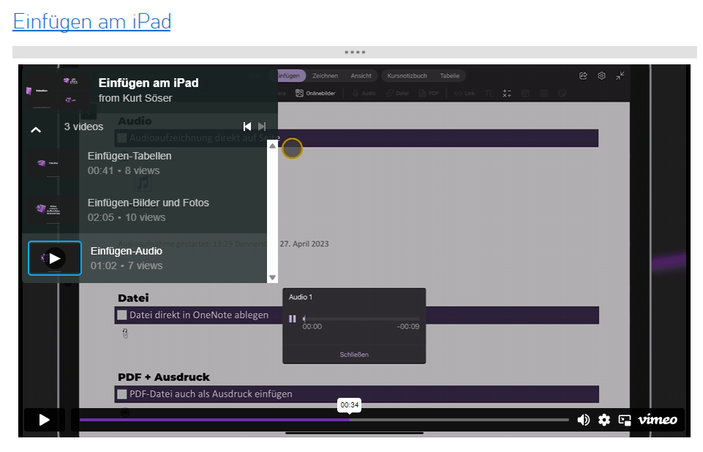Open the Kursnotizbuch tab

(x=407, y=76)
